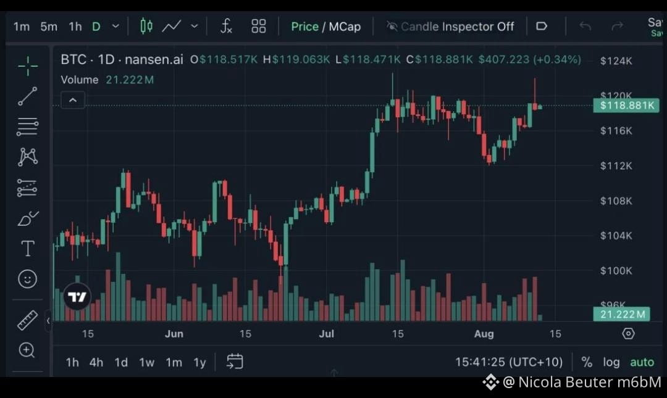Click the 21.222M volume axis label
This screenshot has height=398, width=667.
pos(621,314)
